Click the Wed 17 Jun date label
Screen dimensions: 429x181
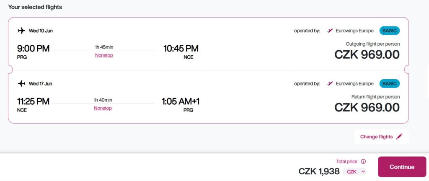tap(40, 83)
